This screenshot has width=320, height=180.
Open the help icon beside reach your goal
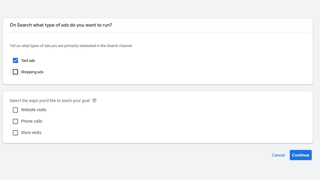(x=94, y=100)
